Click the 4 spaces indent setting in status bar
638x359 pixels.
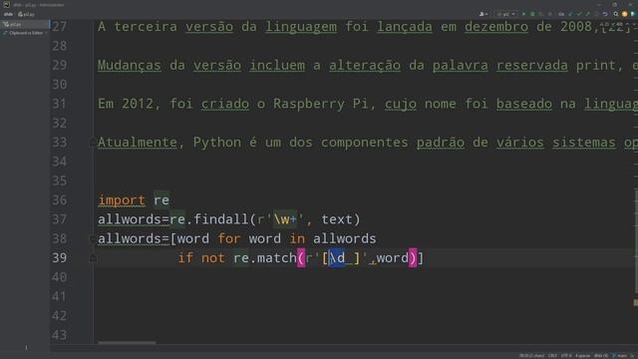582,356
